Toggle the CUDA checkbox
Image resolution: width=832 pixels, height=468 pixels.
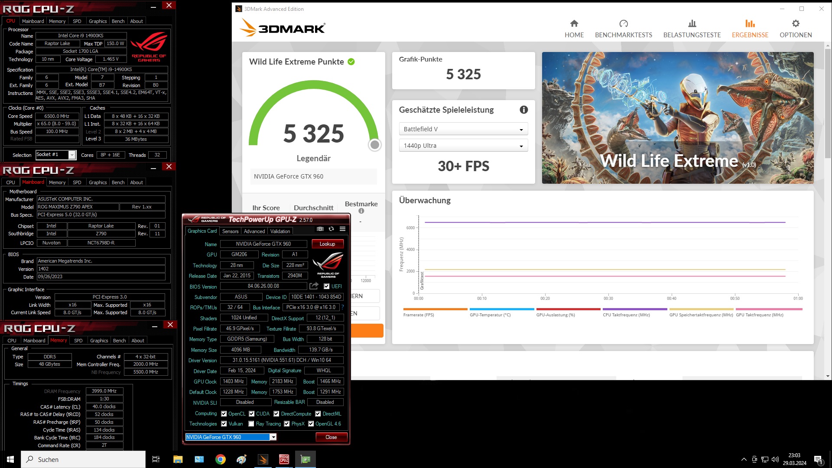click(x=251, y=414)
